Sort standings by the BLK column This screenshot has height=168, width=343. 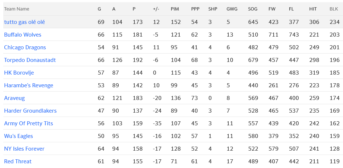click(x=334, y=9)
